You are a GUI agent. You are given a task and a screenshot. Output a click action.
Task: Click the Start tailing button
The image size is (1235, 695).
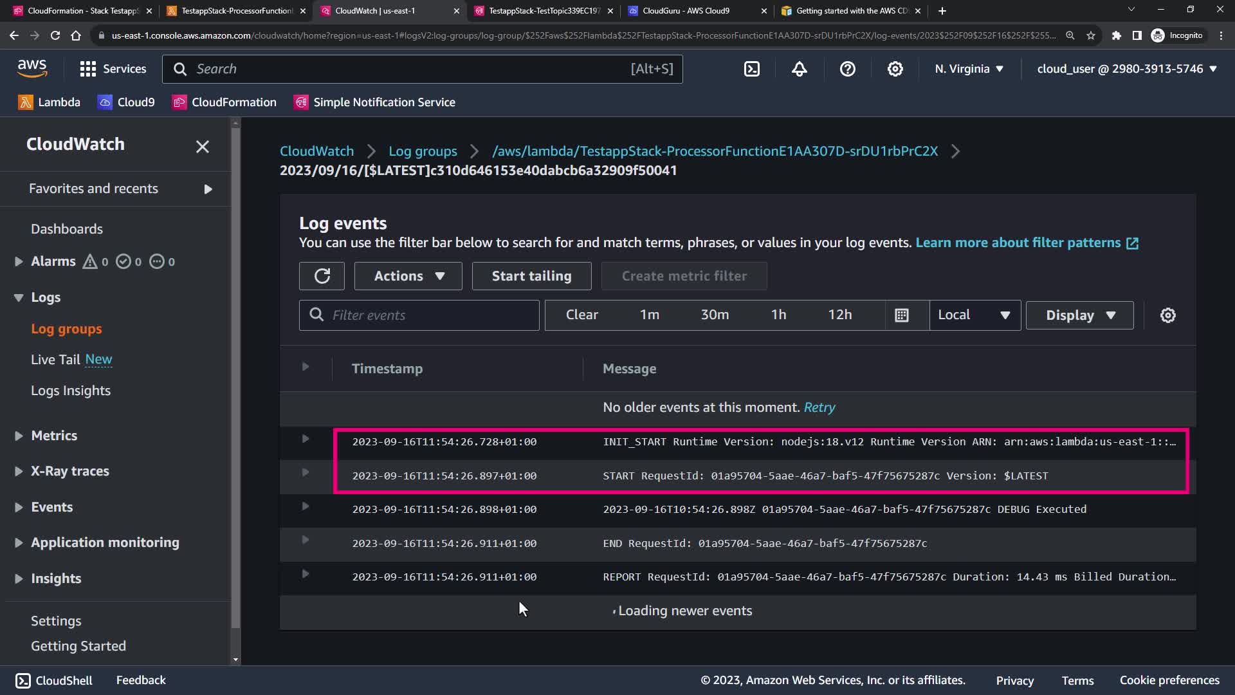(x=531, y=276)
